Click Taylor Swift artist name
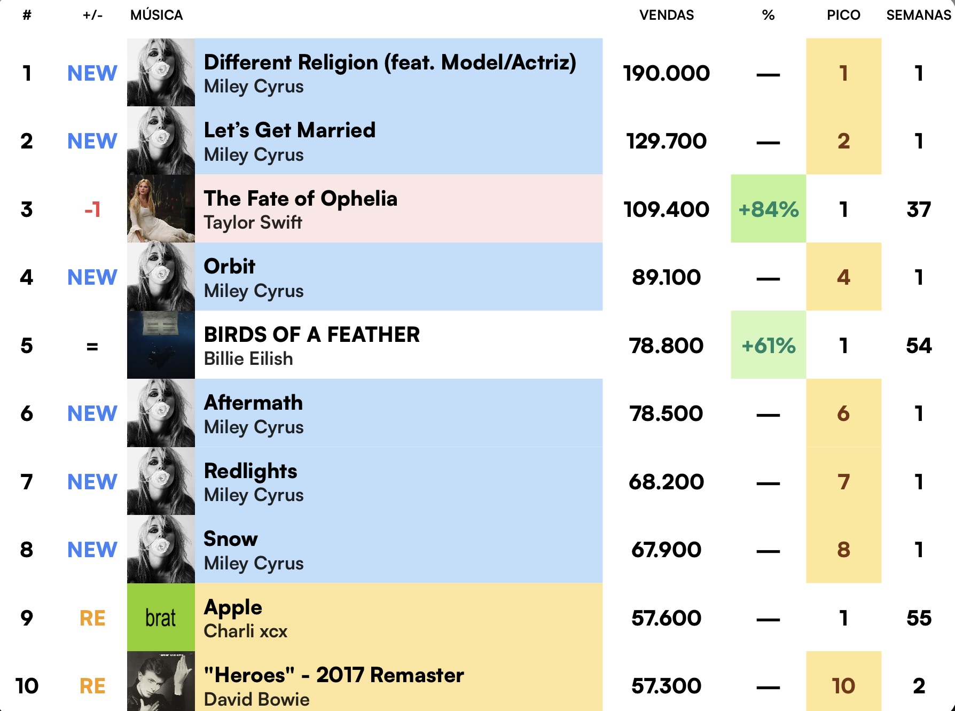Screen dimensions: 955x711 tap(253, 222)
